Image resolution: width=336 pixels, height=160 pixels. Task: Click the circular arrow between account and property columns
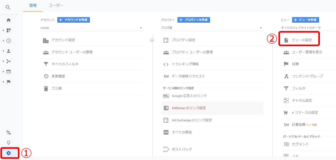pyautogui.click(x=152, y=40)
